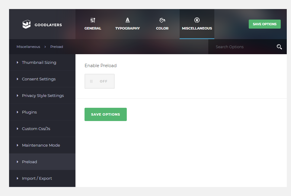
Task: Click the GoodLayers logo icon
Action: 27,24
